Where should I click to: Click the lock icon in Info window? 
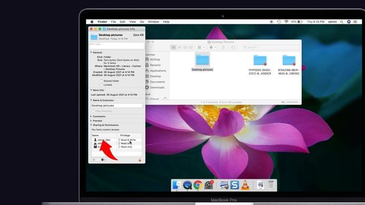pos(140,160)
